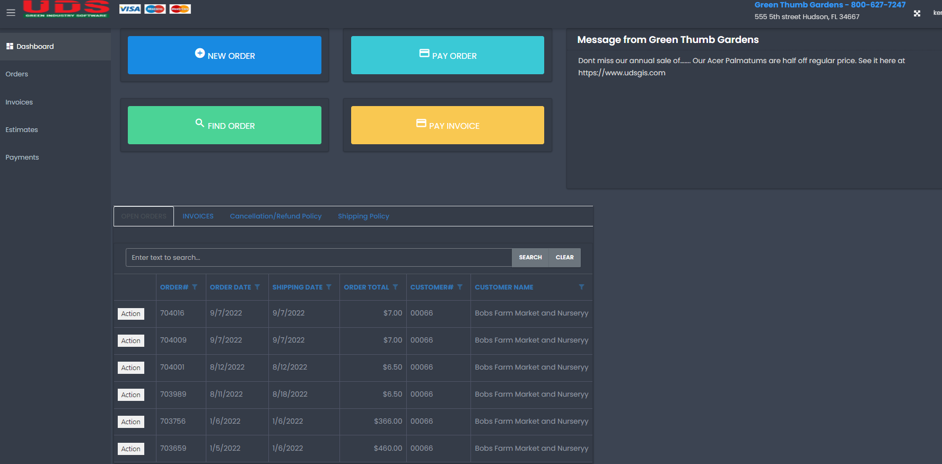Filter the ORDER# column
Viewport: 942px width, 464px height.
click(195, 287)
